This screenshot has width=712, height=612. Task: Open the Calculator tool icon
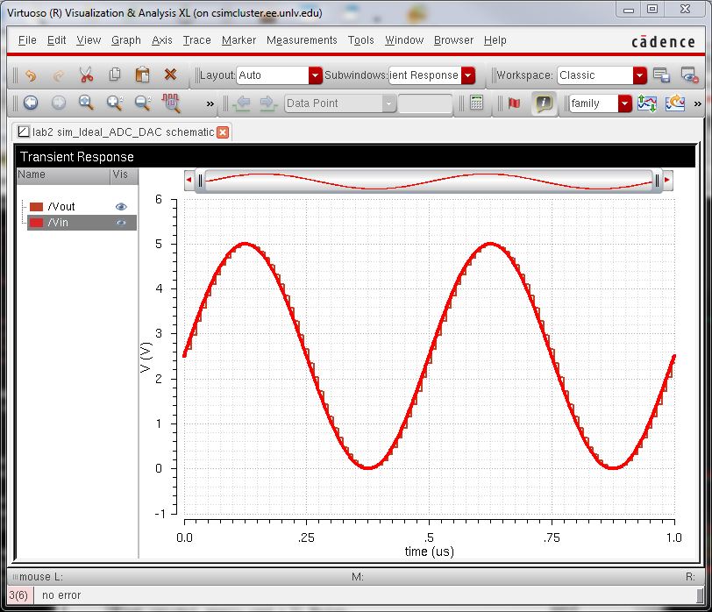coord(476,103)
